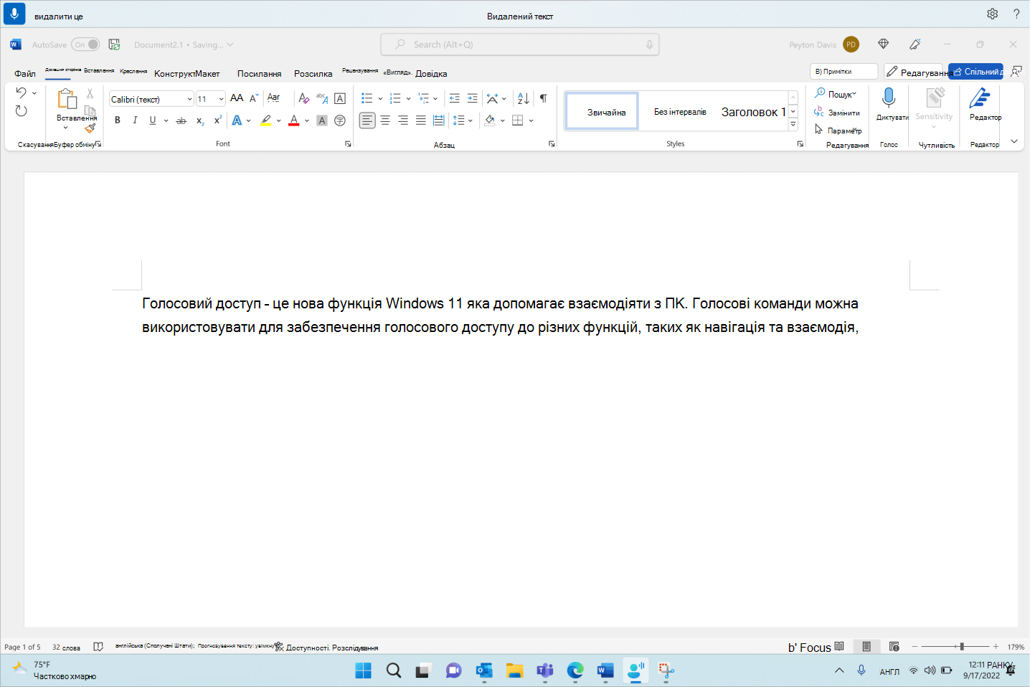Click Замінити replace button
1030x687 pixels.
coord(837,113)
